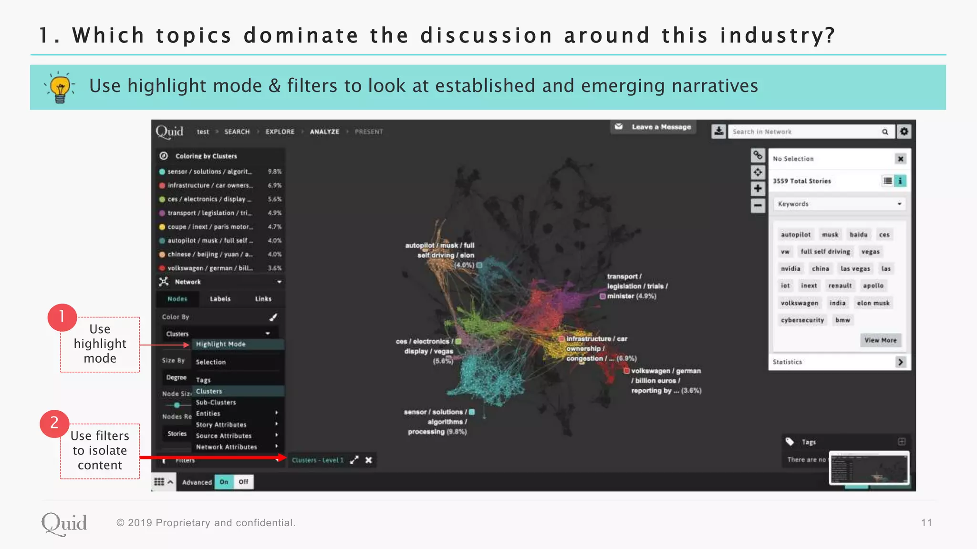977x549 pixels.
Task: Open the Clusters color-by dropdown
Action: coord(219,333)
